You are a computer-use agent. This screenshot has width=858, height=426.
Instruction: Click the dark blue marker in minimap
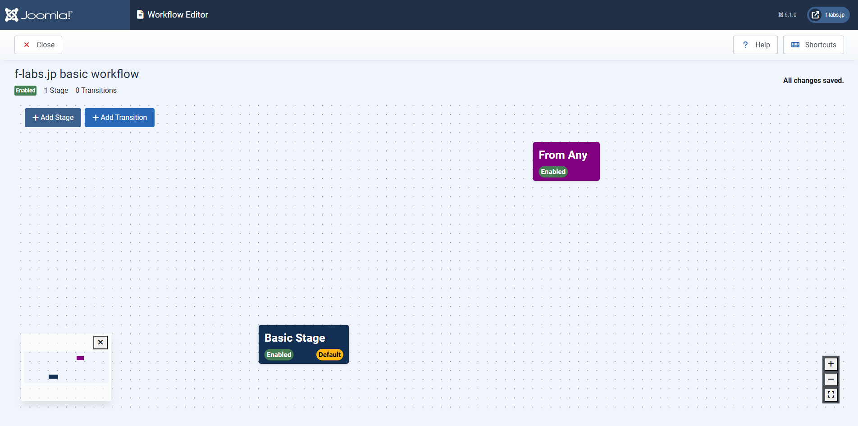pos(53,377)
